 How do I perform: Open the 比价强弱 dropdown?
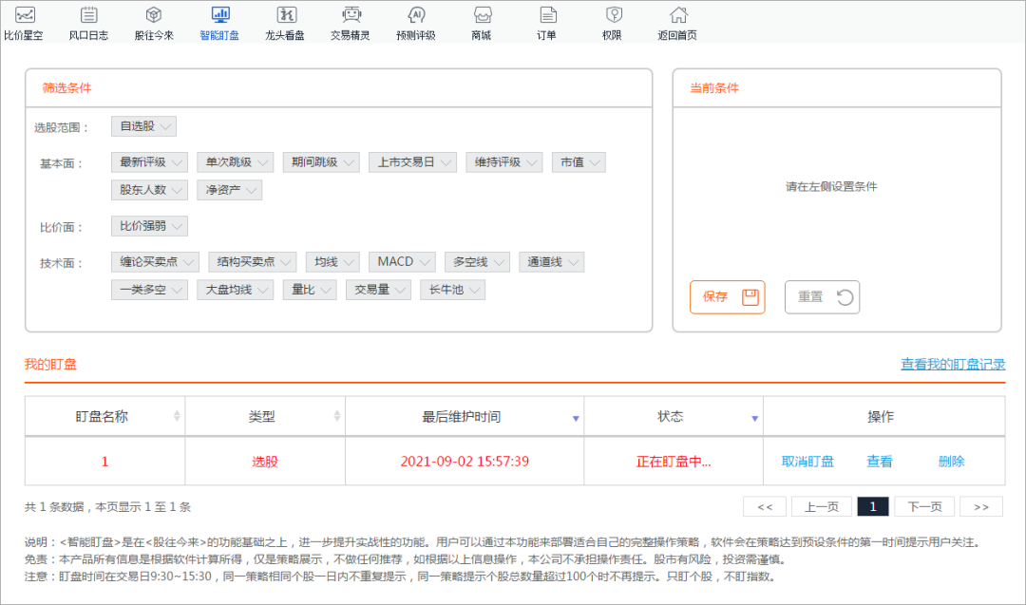[x=148, y=225]
